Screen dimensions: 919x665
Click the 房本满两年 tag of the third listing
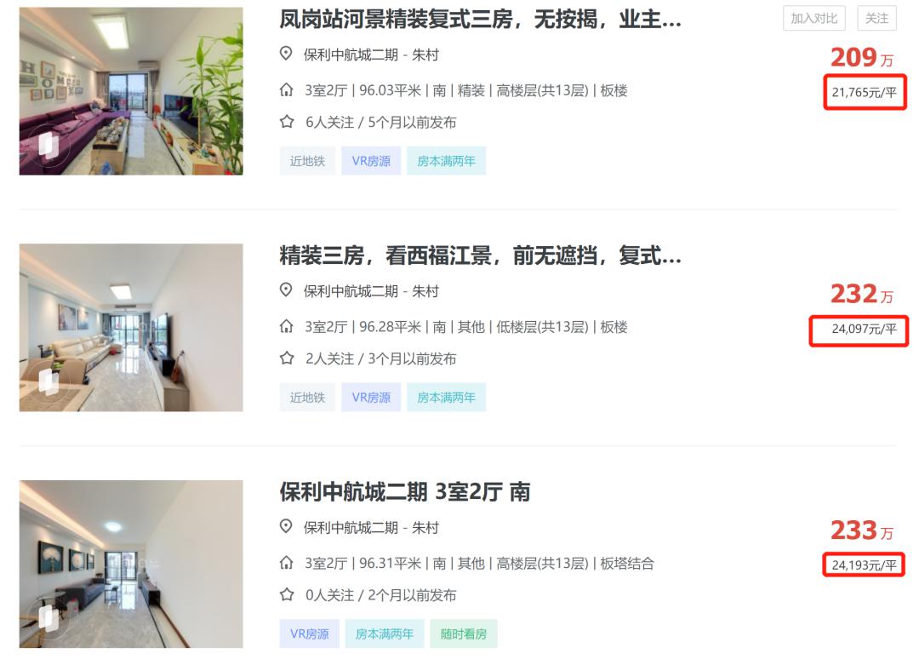[x=385, y=633]
